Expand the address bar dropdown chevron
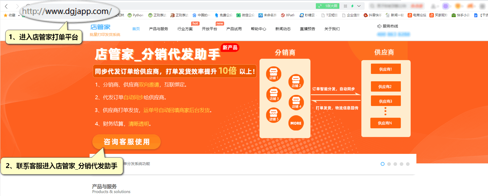The image size is (488, 196). [359, 6]
